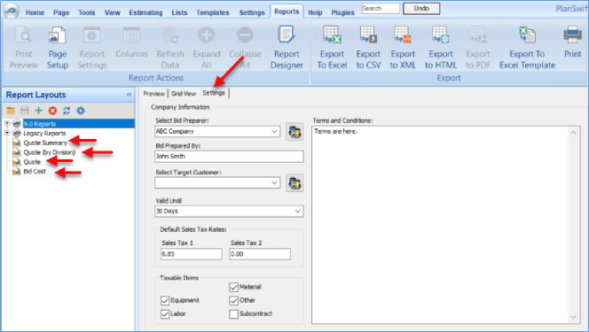This screenshot has width=589, height=332.
Task: Click the Print Preview ribbon icon
Action: 24,48
